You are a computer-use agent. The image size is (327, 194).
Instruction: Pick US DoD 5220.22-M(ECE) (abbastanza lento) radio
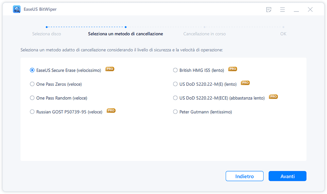(x=175, y=98)
